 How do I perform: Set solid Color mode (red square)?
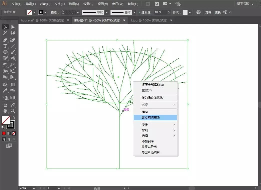(4, 133)
